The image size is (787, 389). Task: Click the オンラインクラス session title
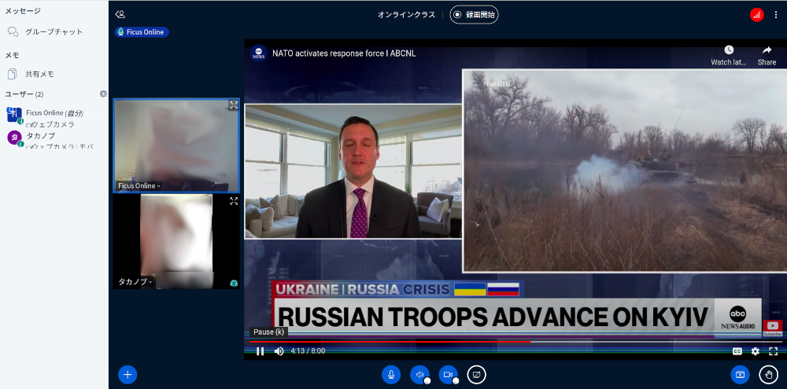pos(407,14)
